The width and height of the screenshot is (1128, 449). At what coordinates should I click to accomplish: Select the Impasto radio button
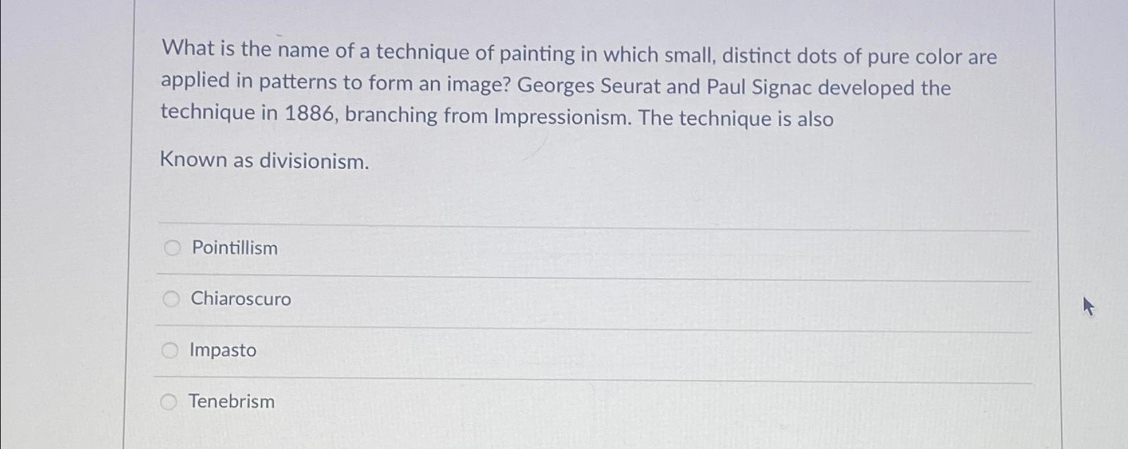click(x=171, y=350)
